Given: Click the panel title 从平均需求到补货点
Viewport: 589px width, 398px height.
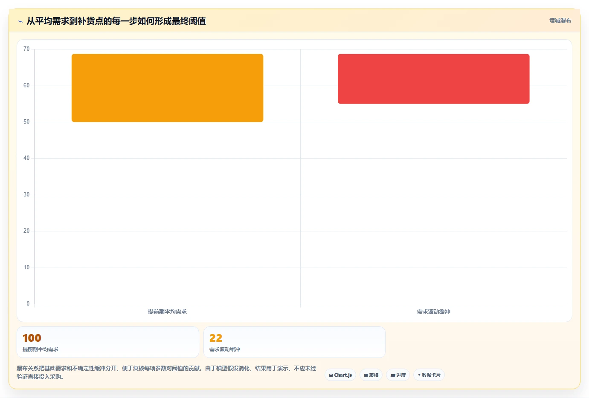Looking at the screenshot, I should [116, 21].
